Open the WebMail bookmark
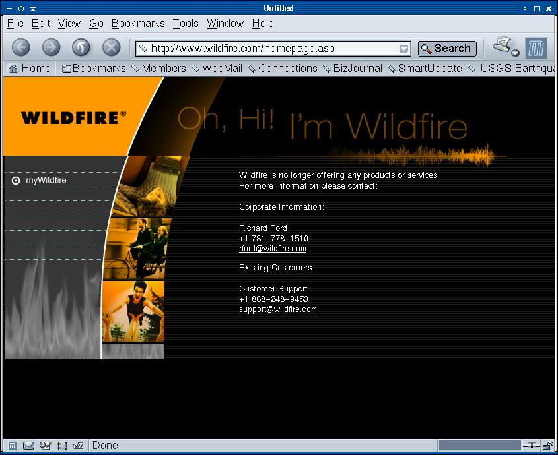This screenshot has height=455, width=558. [x=217, y=69]
